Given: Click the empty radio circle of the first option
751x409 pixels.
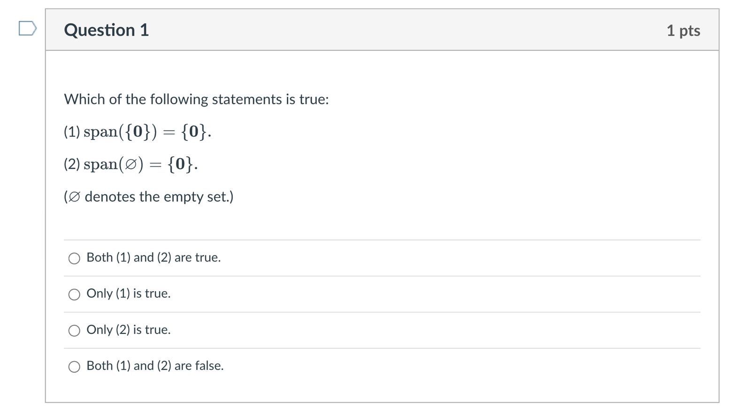Looking at the screenshot, I should [74, 258].
